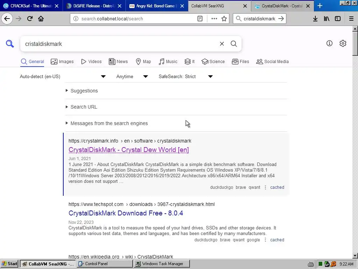Viewport: 358px width, 269px height.
Task: Click the search bar magnifier icon
Action: point(238,19)
